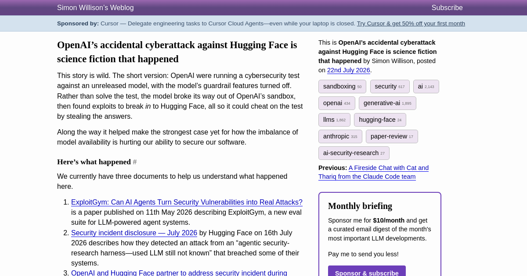Select the ai-security-research tag
Screen dimensions: 527x276
pos(354,153)
